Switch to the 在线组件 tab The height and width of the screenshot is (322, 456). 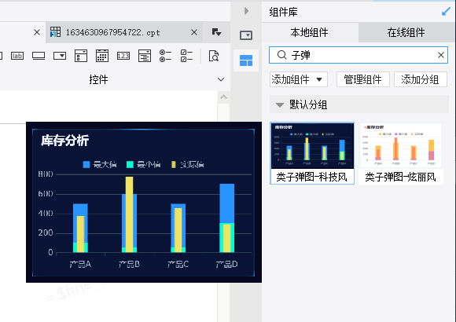406,32
